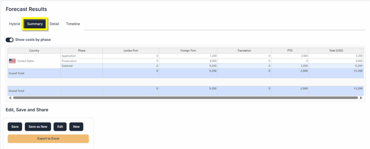This screenshot has height=149, width=370.
Task: Click the Edit button
Action: pos(60,127)
